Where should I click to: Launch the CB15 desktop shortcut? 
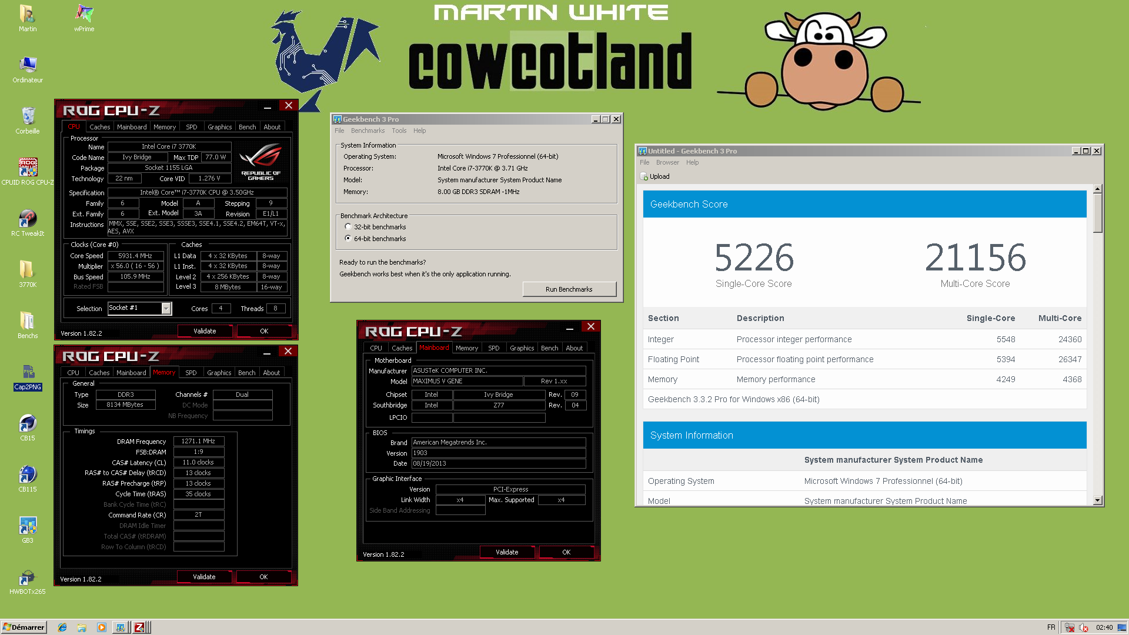[28, 427]
